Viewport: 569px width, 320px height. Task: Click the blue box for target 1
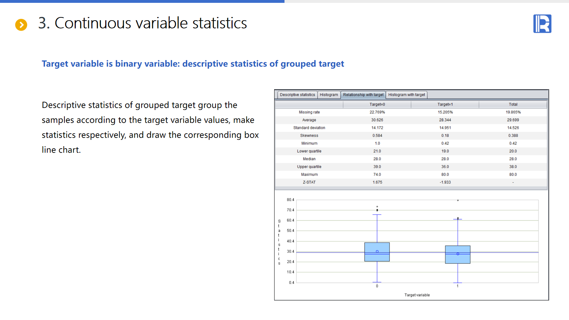(458, 259)
